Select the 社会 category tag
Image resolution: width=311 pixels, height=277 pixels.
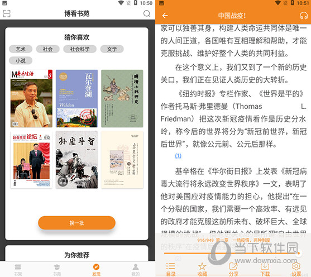(x=48, y=49)
